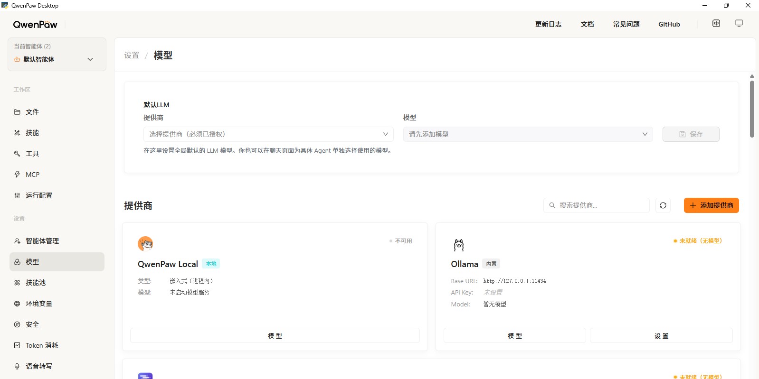Click the API Key value 未设置
The image size is (759, 379).
[x=493, y=293]
